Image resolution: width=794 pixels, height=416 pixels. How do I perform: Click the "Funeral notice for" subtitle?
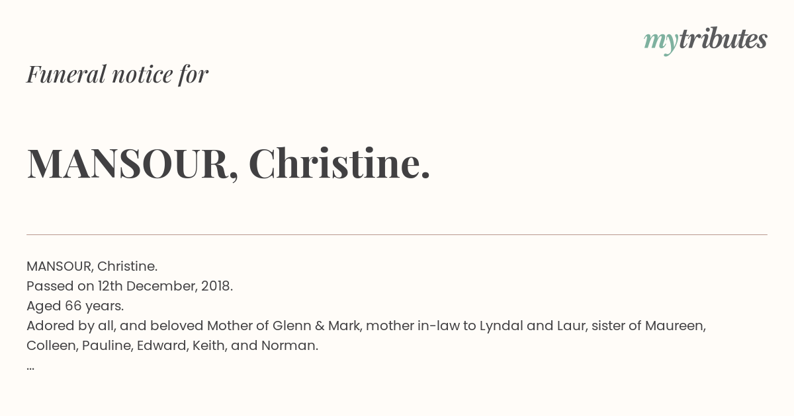[x=117, y=74]
